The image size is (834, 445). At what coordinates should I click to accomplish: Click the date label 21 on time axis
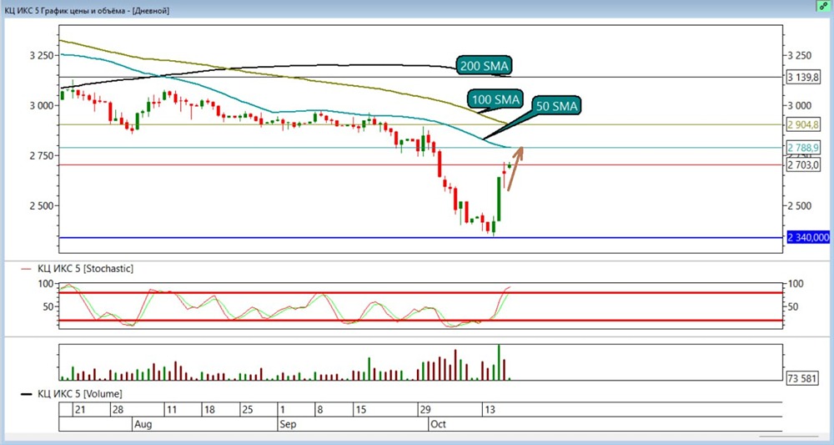pos(80,410)
